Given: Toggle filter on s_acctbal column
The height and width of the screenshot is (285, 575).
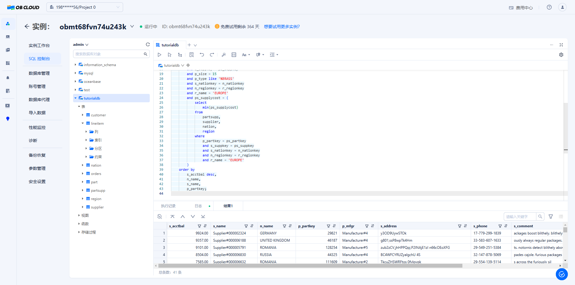Looking at the screenshot, I should (199, 226).
